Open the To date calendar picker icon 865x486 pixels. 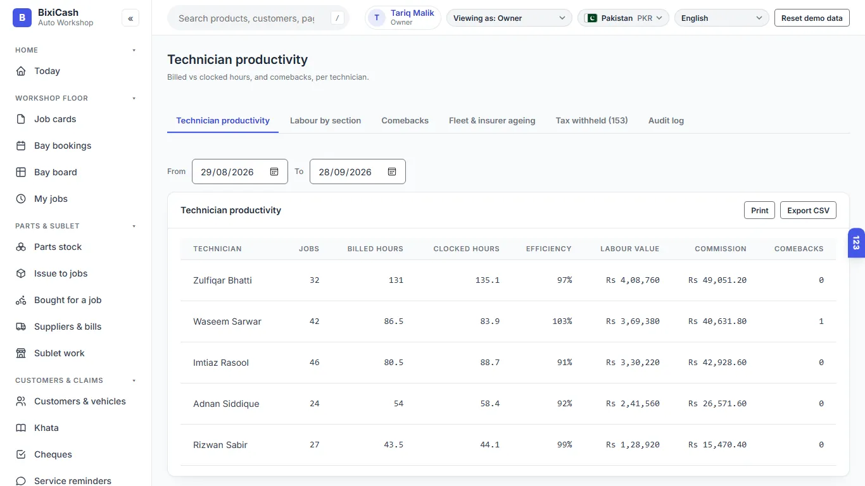click(x=392, y=171)
